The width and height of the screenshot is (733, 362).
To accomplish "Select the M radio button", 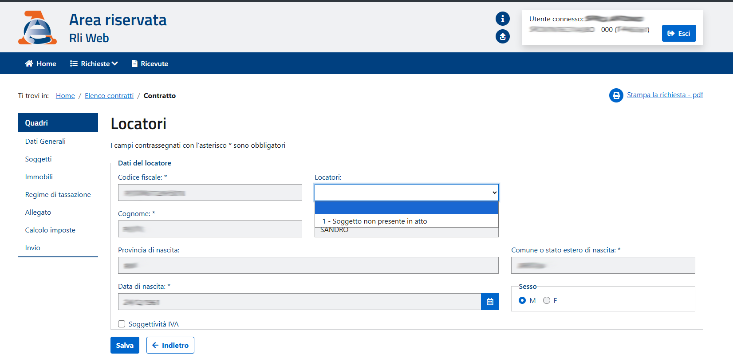I will pyautogui.click(x=522, y=300).
